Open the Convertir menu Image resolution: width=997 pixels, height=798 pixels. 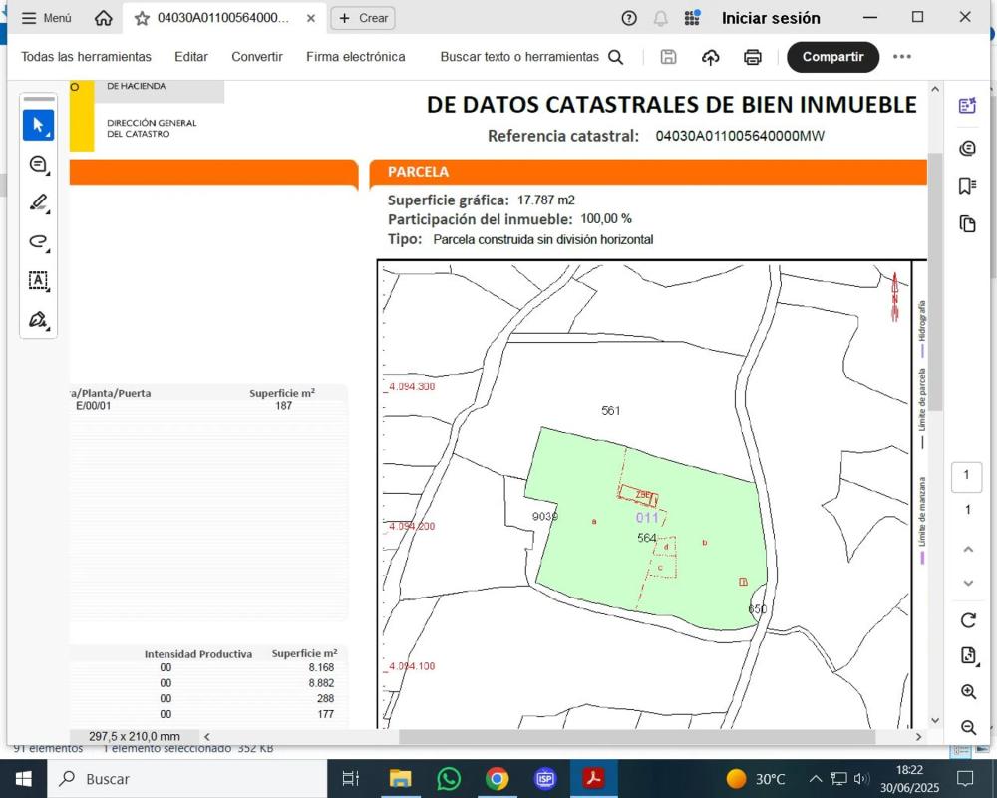pyautogui.click(x=257, y=57)
